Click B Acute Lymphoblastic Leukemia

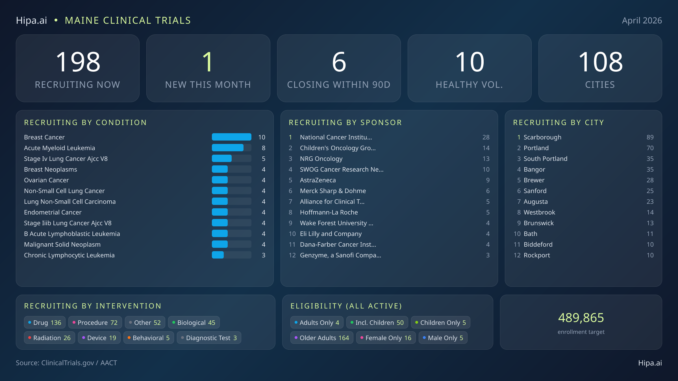point(145,234)
